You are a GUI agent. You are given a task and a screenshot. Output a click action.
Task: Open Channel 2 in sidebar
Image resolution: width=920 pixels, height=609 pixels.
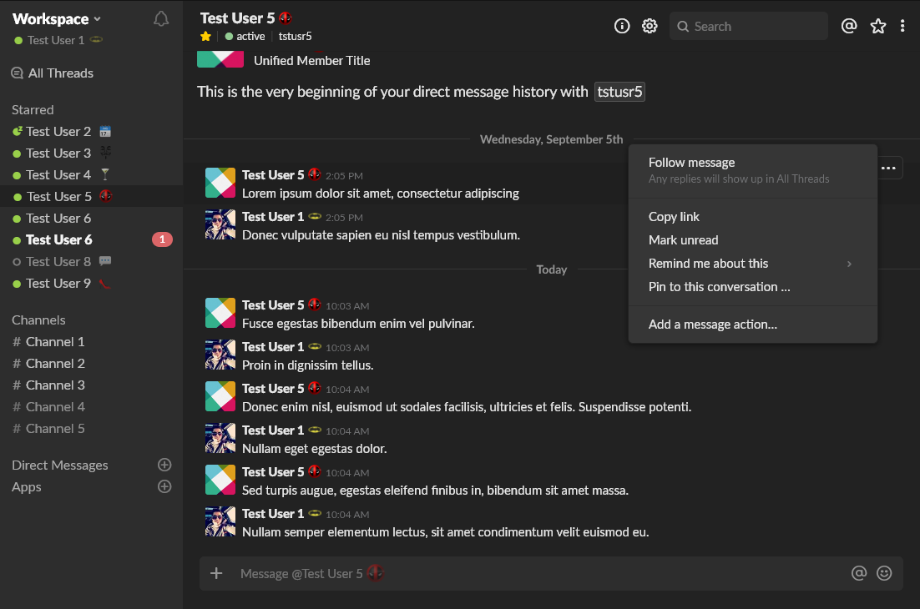(x=55, y=363)
